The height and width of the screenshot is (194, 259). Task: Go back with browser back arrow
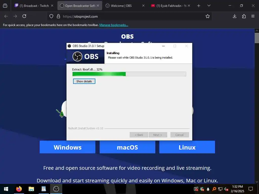pos(6,16)
